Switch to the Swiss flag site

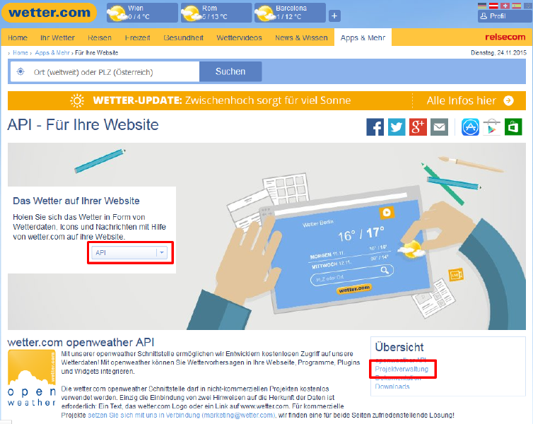point(505,6)
